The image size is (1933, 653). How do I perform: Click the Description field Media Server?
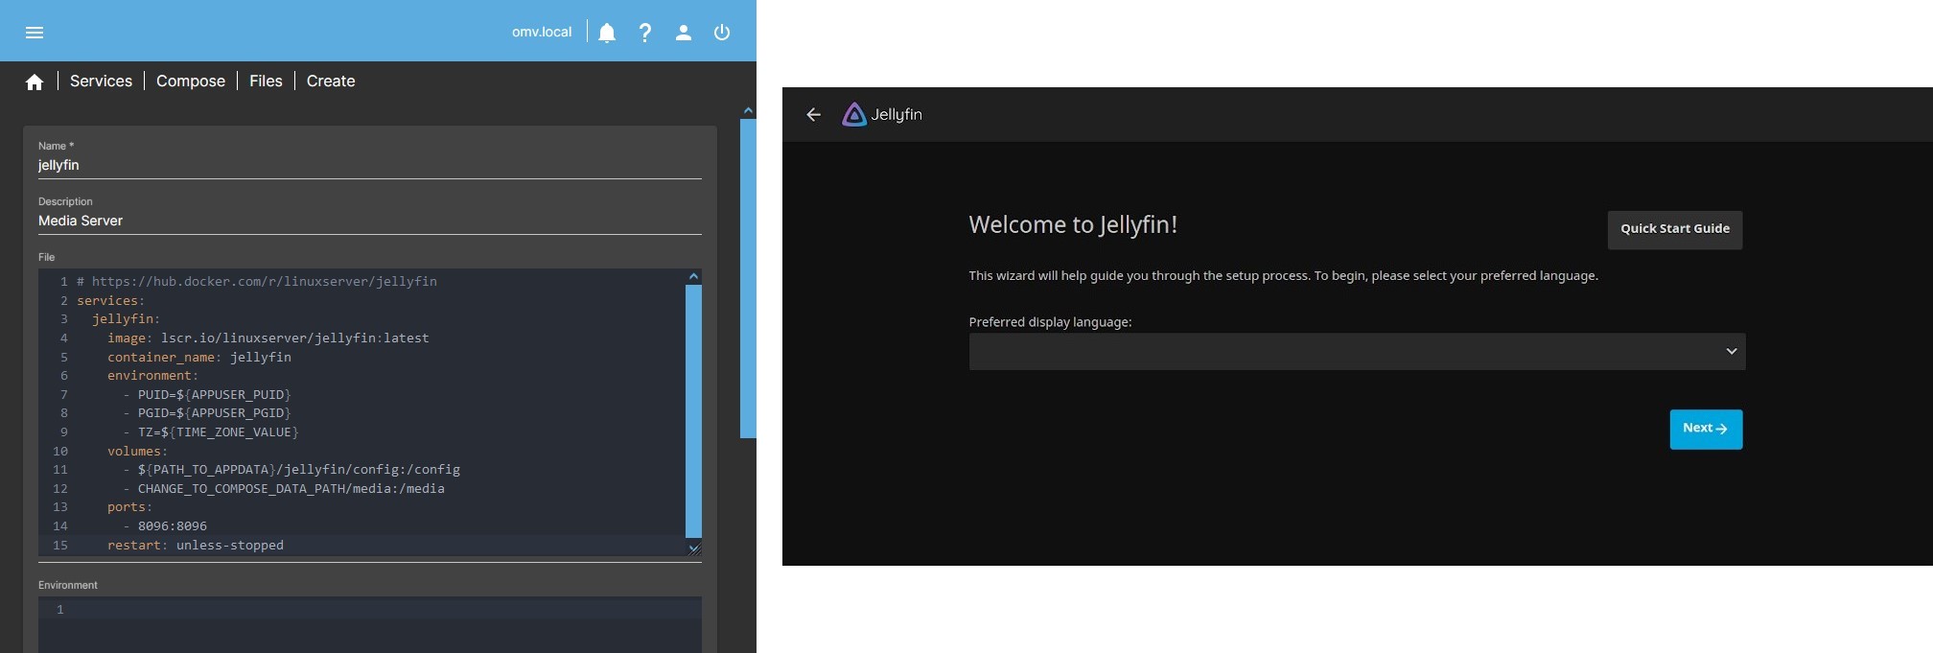point(369,222)
